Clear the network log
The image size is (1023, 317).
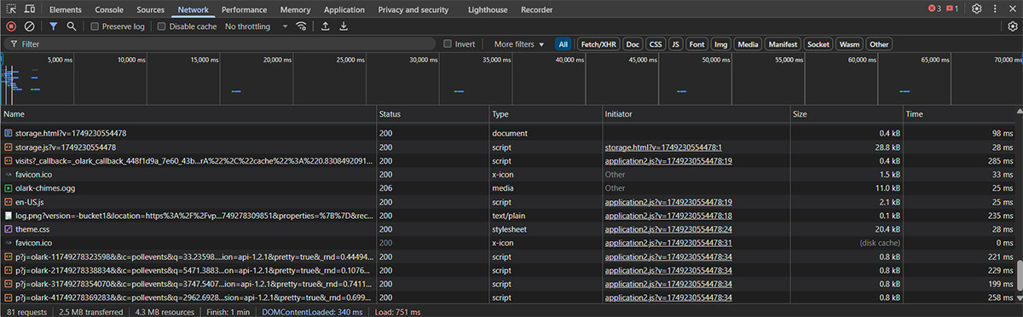tap(30, 26)
